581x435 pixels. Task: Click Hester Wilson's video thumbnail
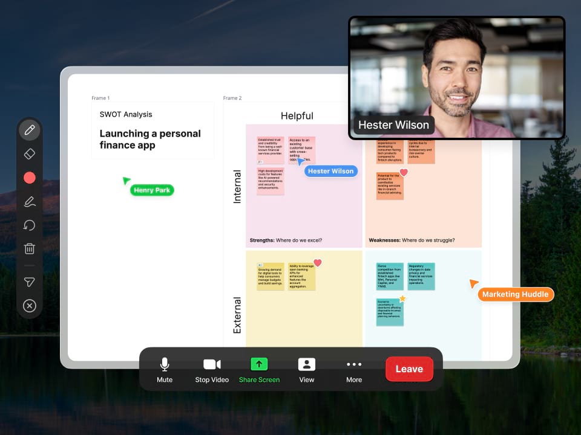point(457,77)
